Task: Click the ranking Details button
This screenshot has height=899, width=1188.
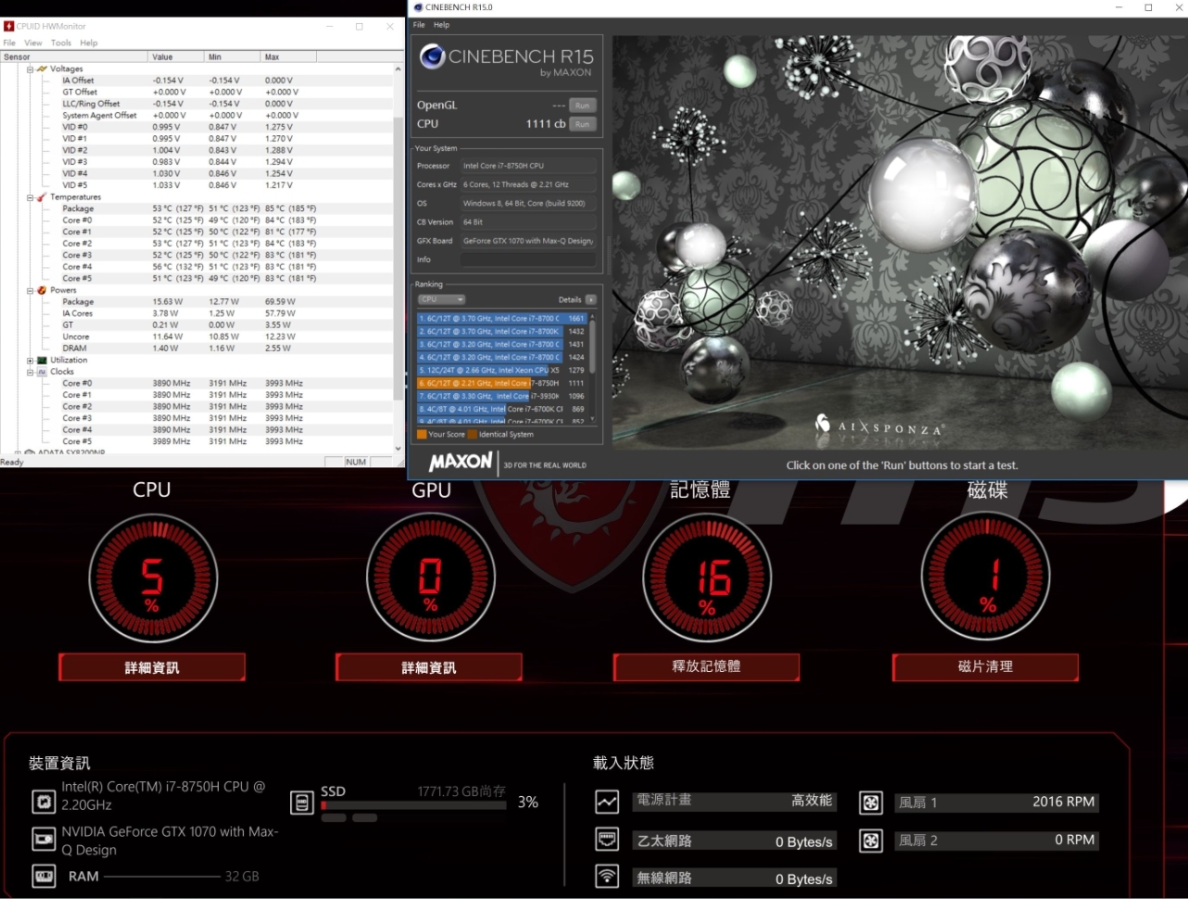Action: click(x=590, y=300)
